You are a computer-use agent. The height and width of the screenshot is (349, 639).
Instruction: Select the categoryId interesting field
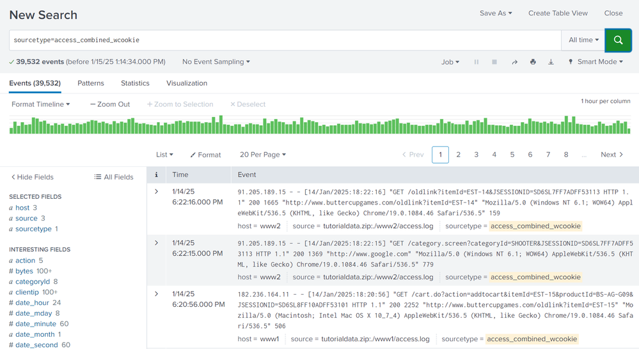[x=32, y=282]
